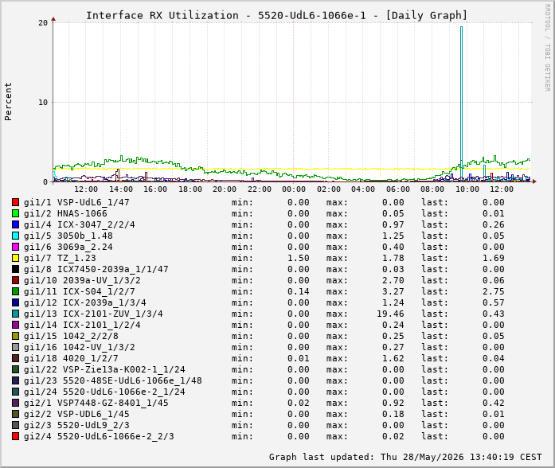Click the label gi2/1 VSP7448-GZ-8401_1/45
555x468 pixels.
tap(96, 403)
